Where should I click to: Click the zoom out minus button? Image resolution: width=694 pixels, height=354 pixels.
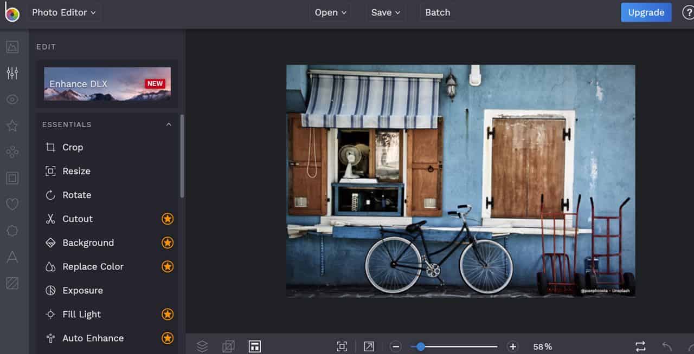(x=396, y=346)
